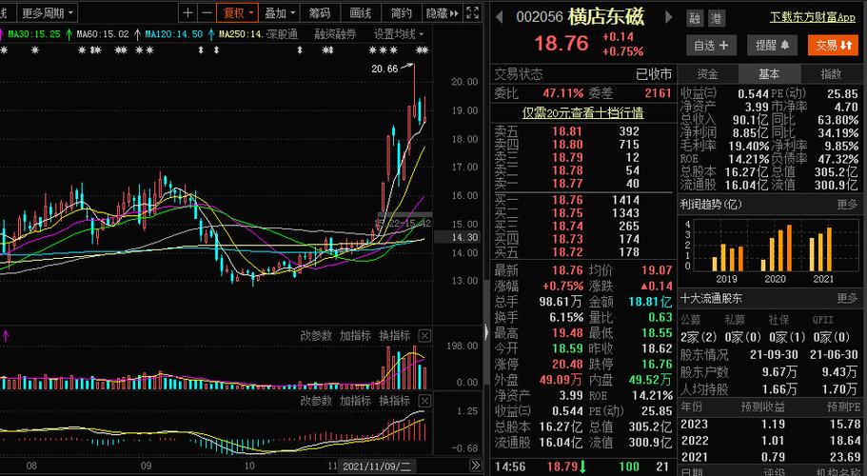Click the 2021 profit trend bar group
This screenshot has height=476, width=867.
820,249
